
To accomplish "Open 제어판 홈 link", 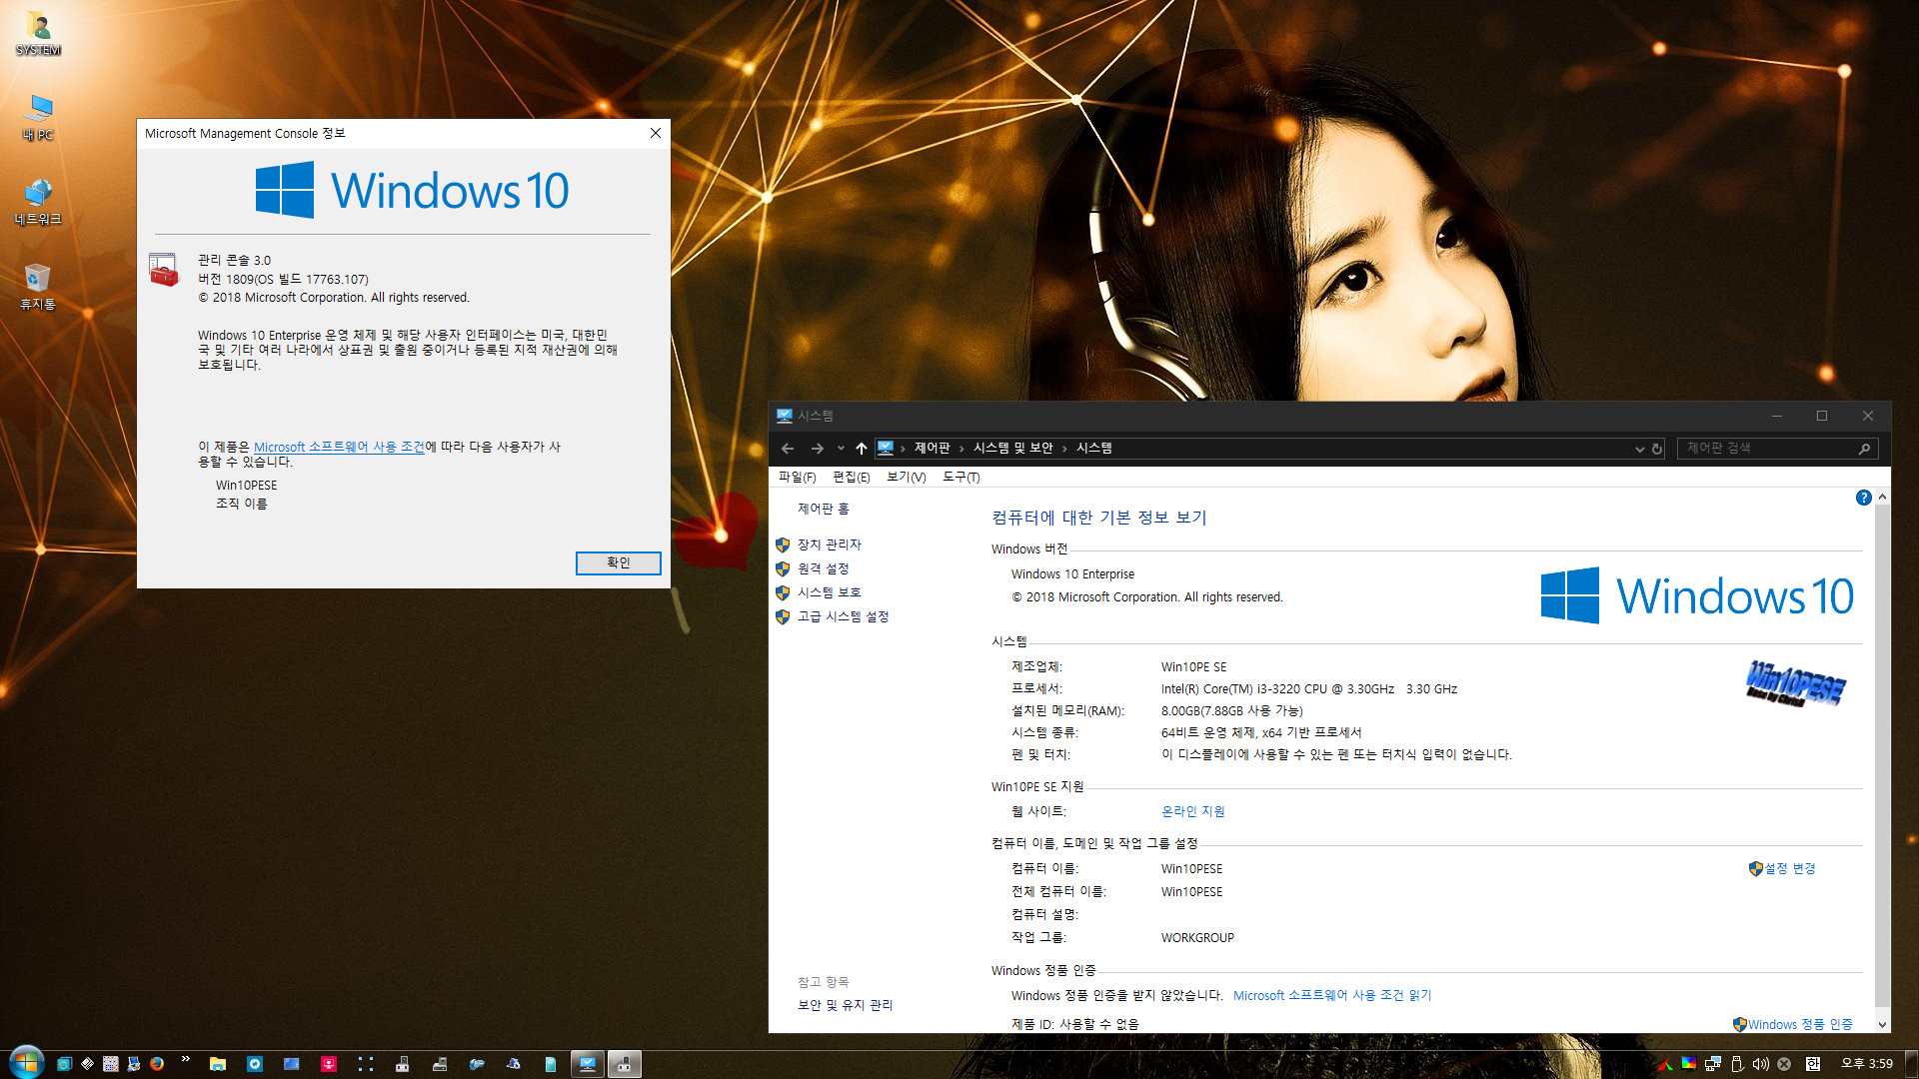I will pyautogui.click(x=823, y=509).
